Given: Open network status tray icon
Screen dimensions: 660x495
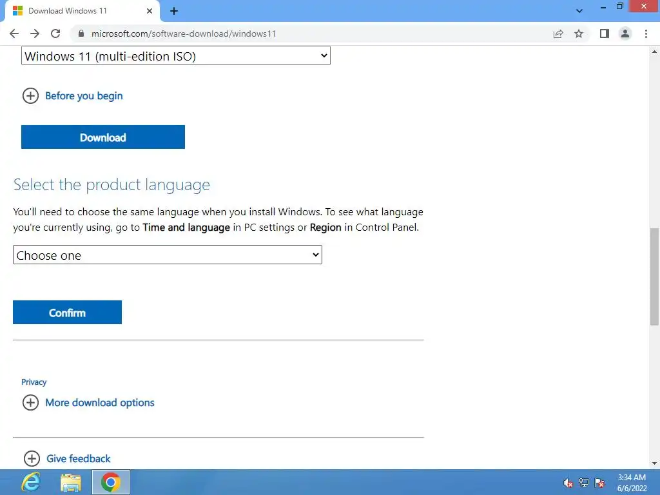Looking at the screenshot, I should [584, 483].
